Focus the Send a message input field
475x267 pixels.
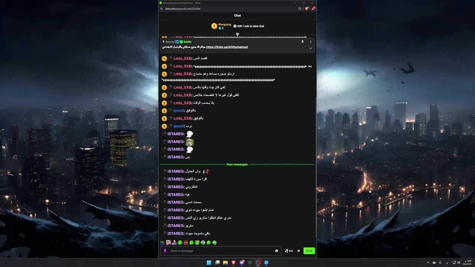click(x=221, y=251)
